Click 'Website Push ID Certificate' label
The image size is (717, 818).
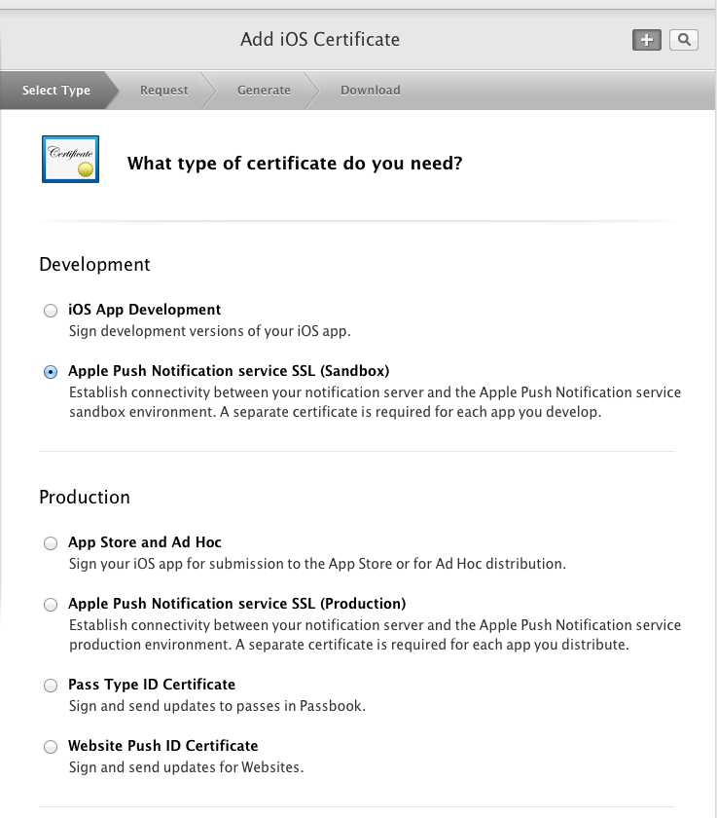[x=163, y=746]
